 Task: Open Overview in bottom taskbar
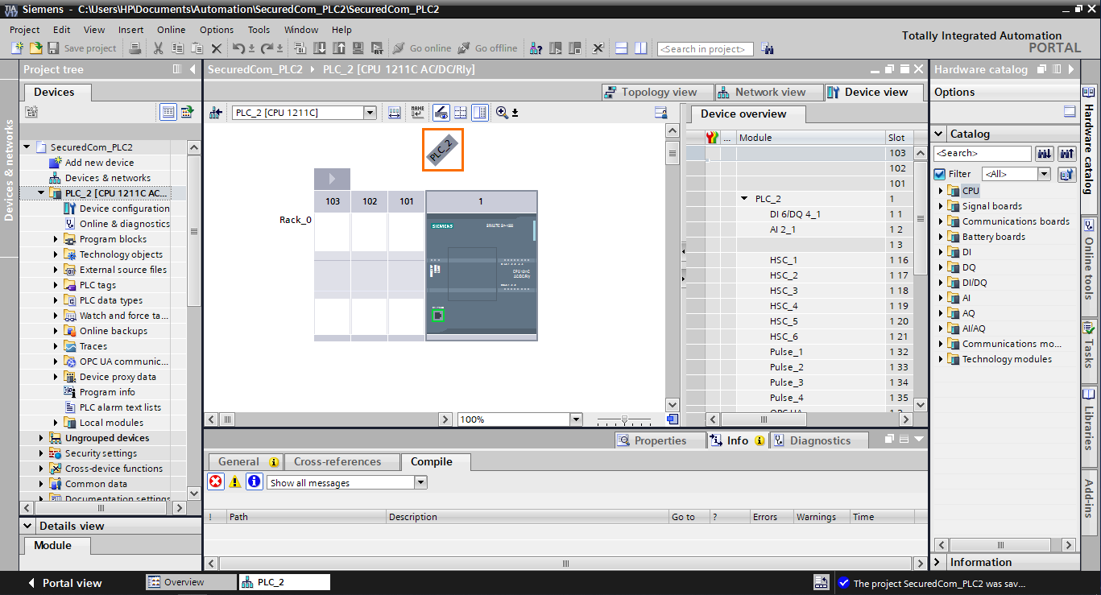pos(192,582)
